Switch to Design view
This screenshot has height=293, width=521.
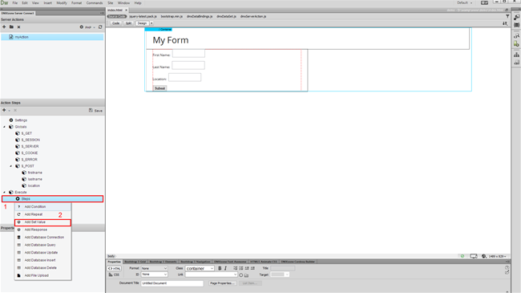point(142,23)
